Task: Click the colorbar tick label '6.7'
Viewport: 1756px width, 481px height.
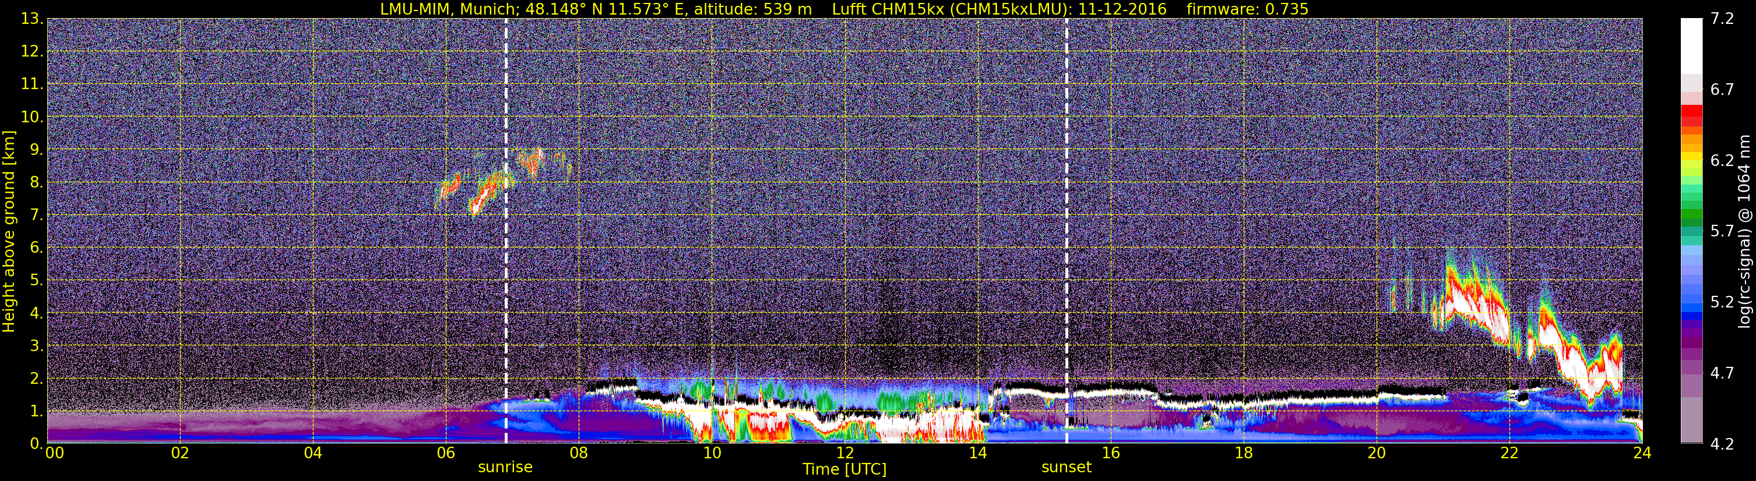Action: pyautogui.click(x=1722, y=90)
